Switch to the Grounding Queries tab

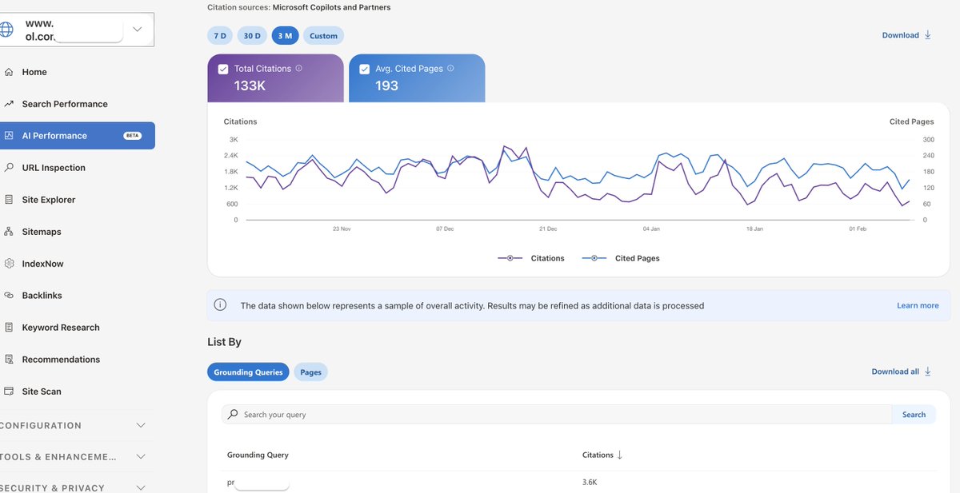(248, 372)
